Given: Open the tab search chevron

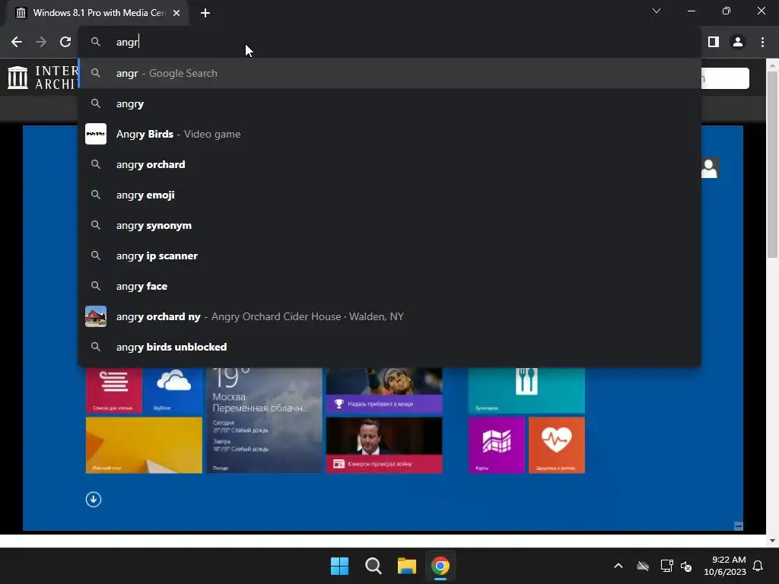Looking at the screenshot, I should pyautogui.click(x=657, y=11).
